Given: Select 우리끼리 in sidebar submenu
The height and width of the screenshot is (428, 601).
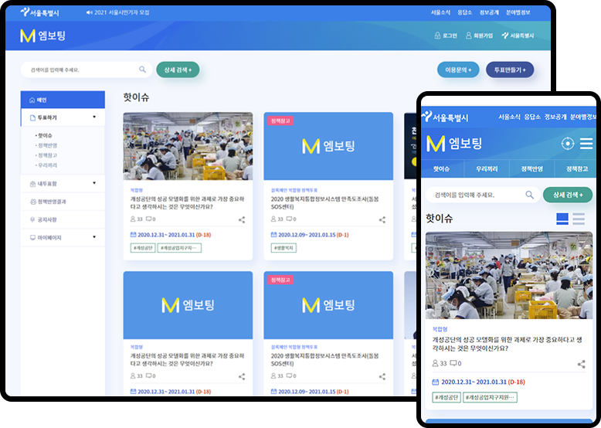Looking at the screenshot, I should coord(48,165).
